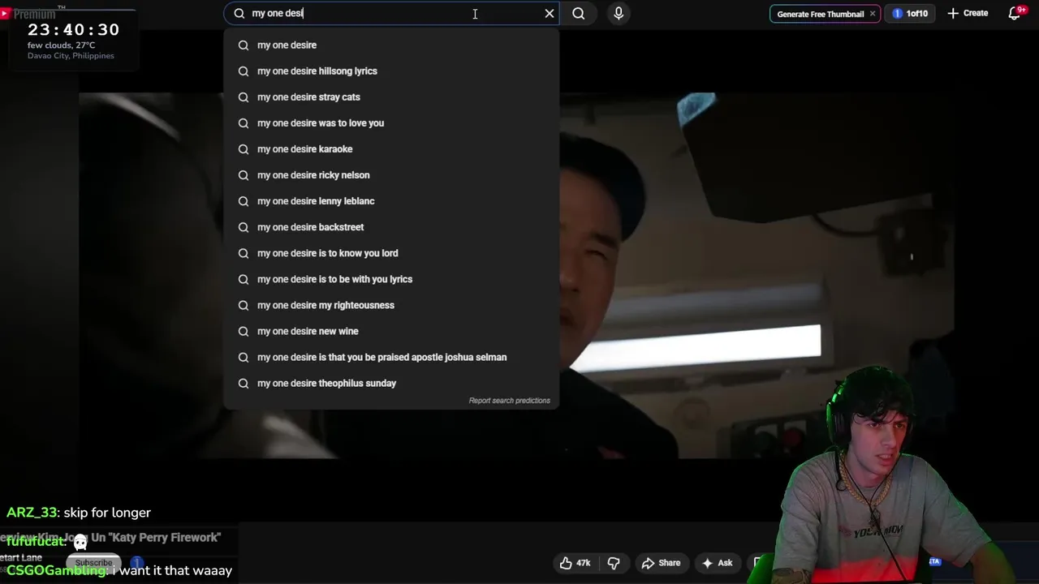Pick 'my one desire backstreet'
Viewport: 1039px width, 584px height.
[391, 227]
